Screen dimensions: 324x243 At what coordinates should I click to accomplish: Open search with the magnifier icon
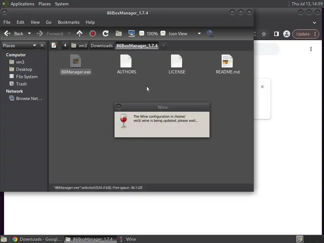[x=210, y=34]
